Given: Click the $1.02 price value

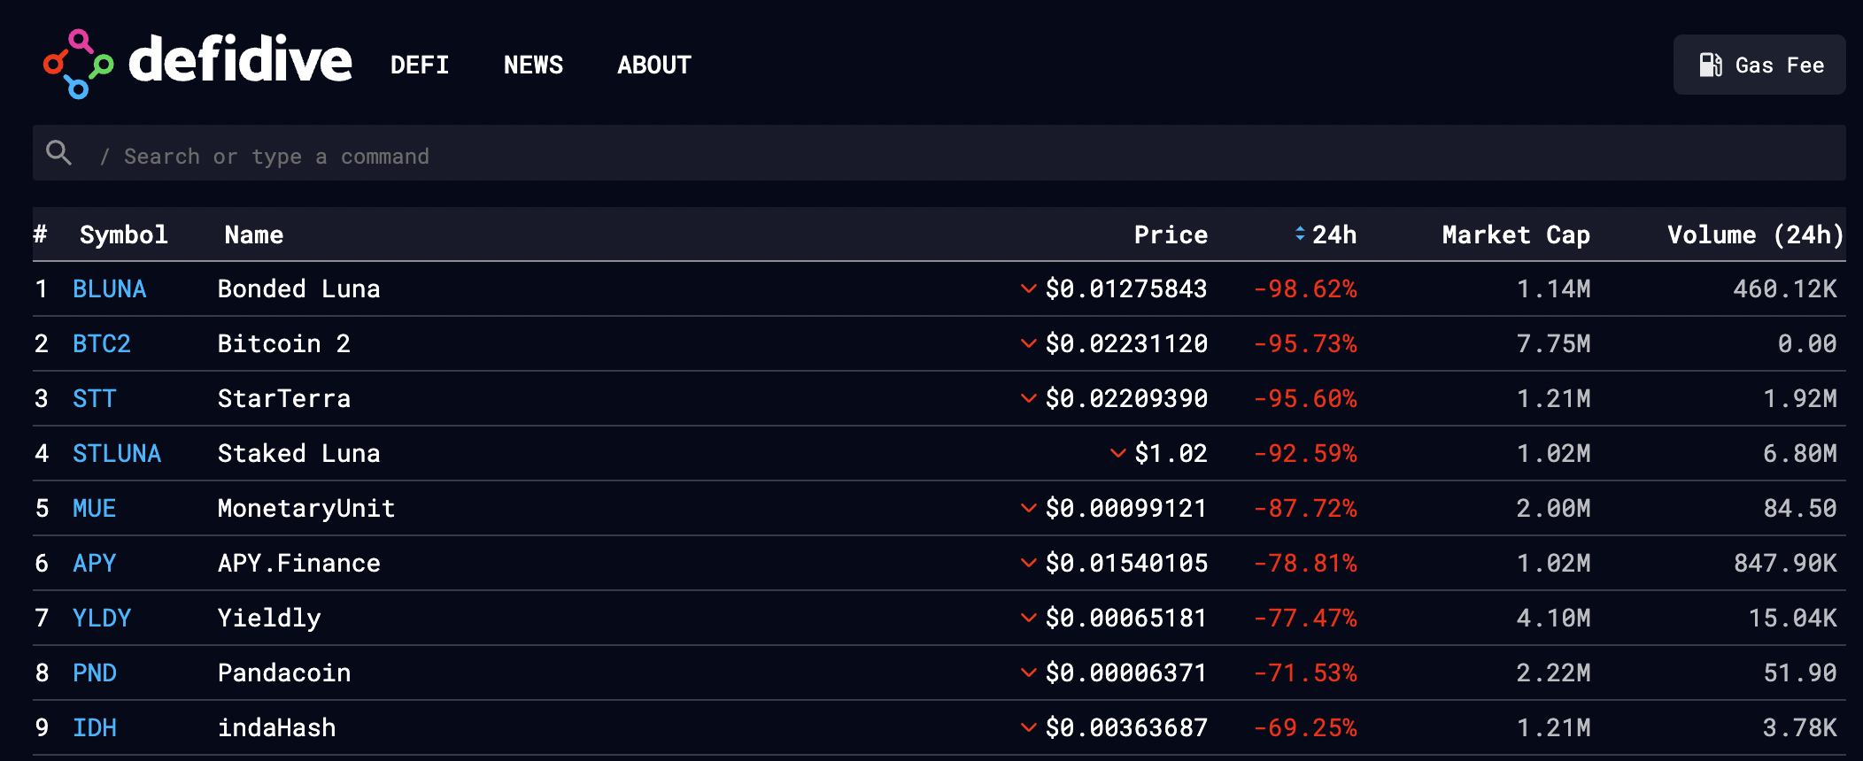Looking at the screenshot, I should (x=1171, y=453).
